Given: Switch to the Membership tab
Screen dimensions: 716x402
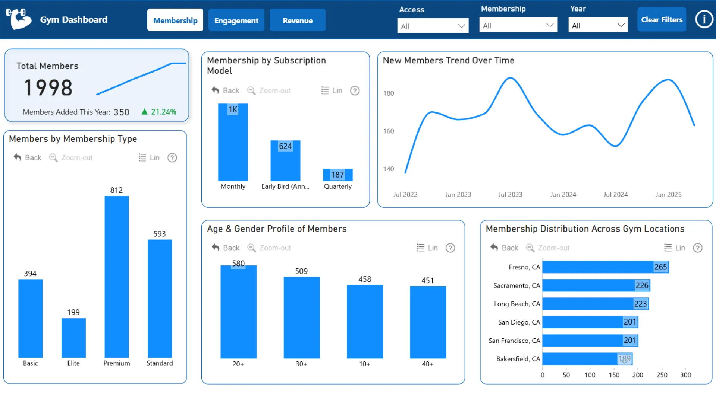Looking at the screenshot, I should pyautogui.click(x=175, y=20).
